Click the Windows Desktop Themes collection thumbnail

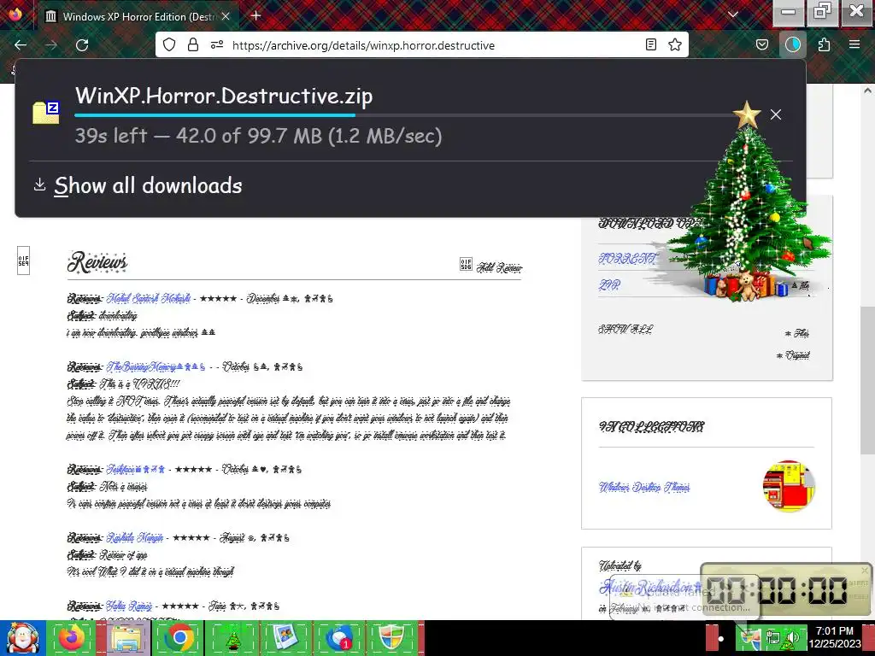788,486
